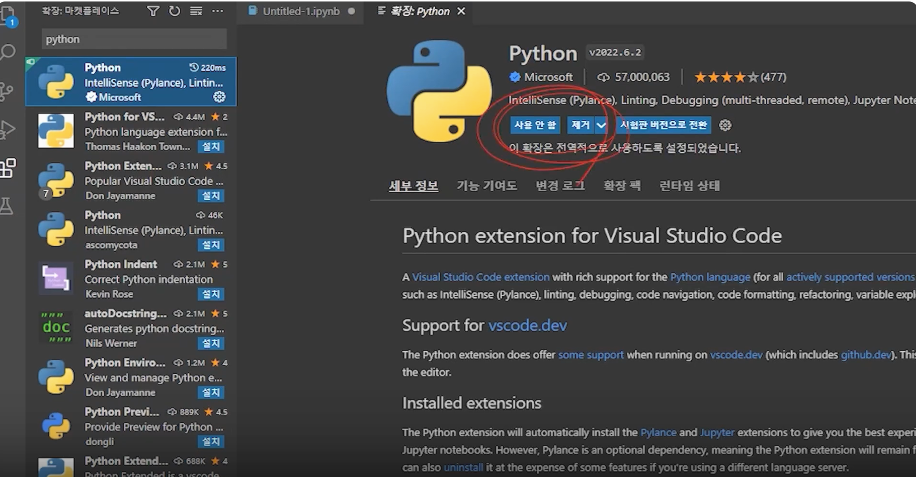The image size is (916, 477).
Task: Select Python for VS Code extension icon
Action: click(56, 131)
